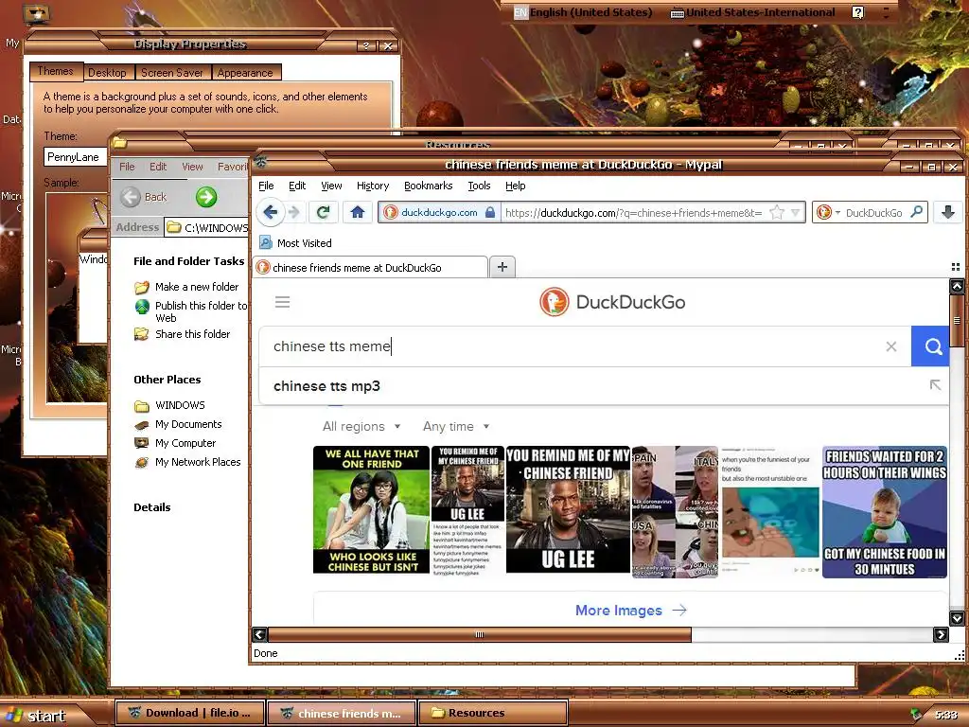969x727 pixels.
Task: Open the View menu in Mypal
Action: [331, 186]
